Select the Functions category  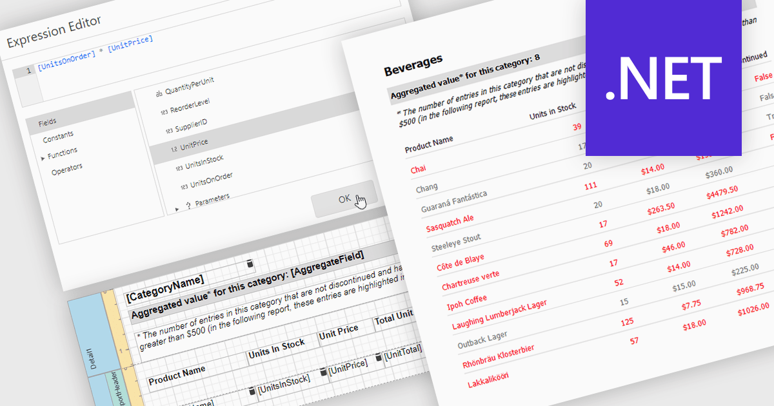point(63,154)
